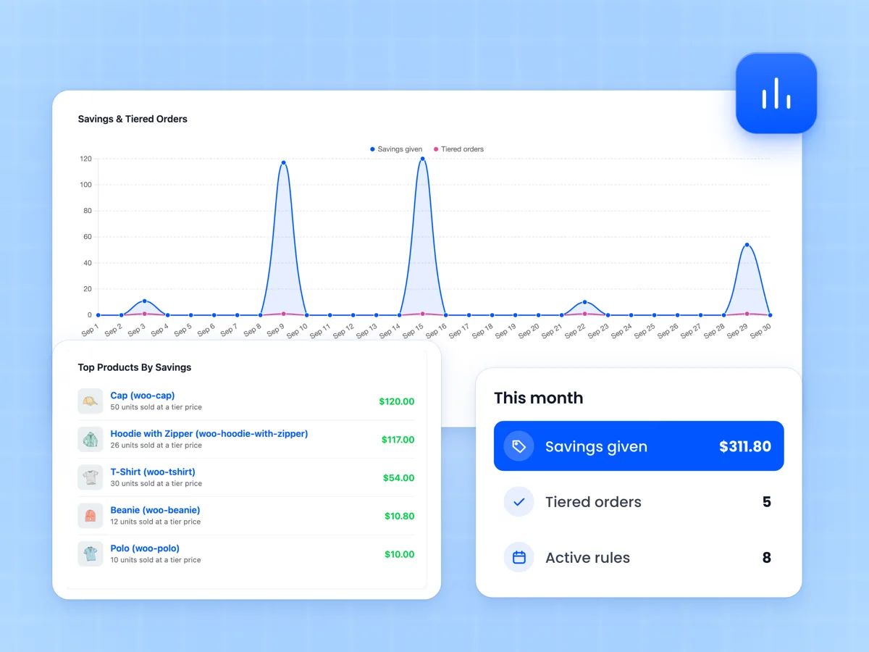Click the $54.00 savings amount
The height and width of the screenshot is (652, 869).
click(399, 478)
